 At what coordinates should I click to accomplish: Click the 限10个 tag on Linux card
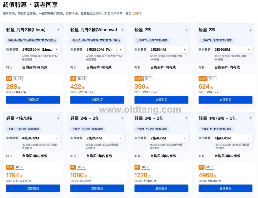tap(18, 79)
